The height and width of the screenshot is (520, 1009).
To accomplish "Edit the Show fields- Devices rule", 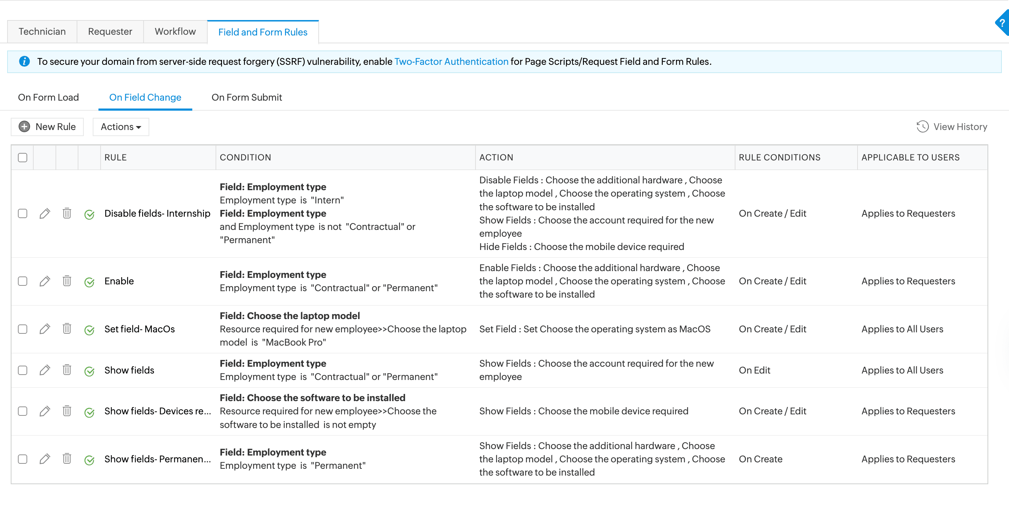I will pyautogui.click(x=45, y=411).
